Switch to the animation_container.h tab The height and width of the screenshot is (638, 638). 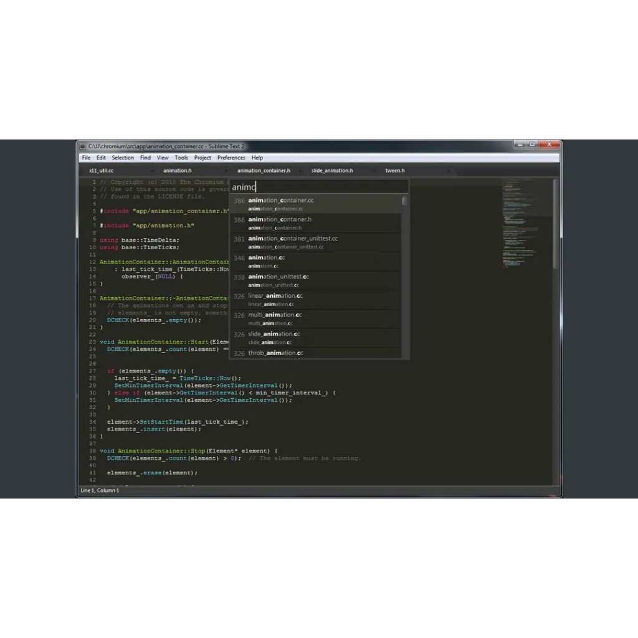point(264,170)
